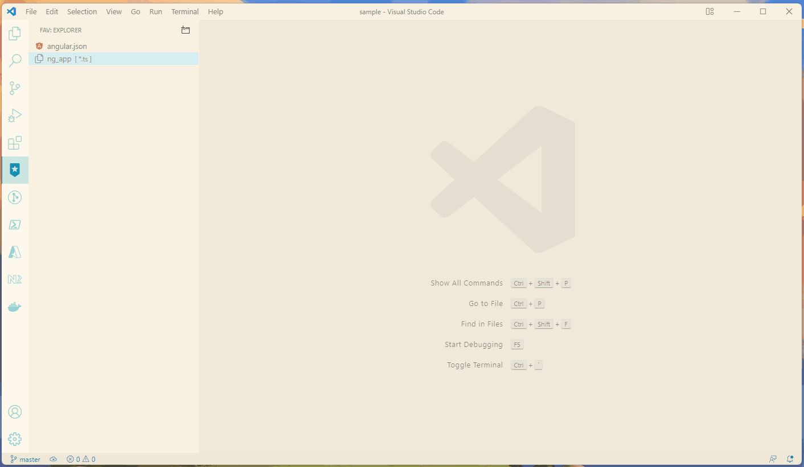
Task: Open the Docker whale icon
Action: point(15,307)
